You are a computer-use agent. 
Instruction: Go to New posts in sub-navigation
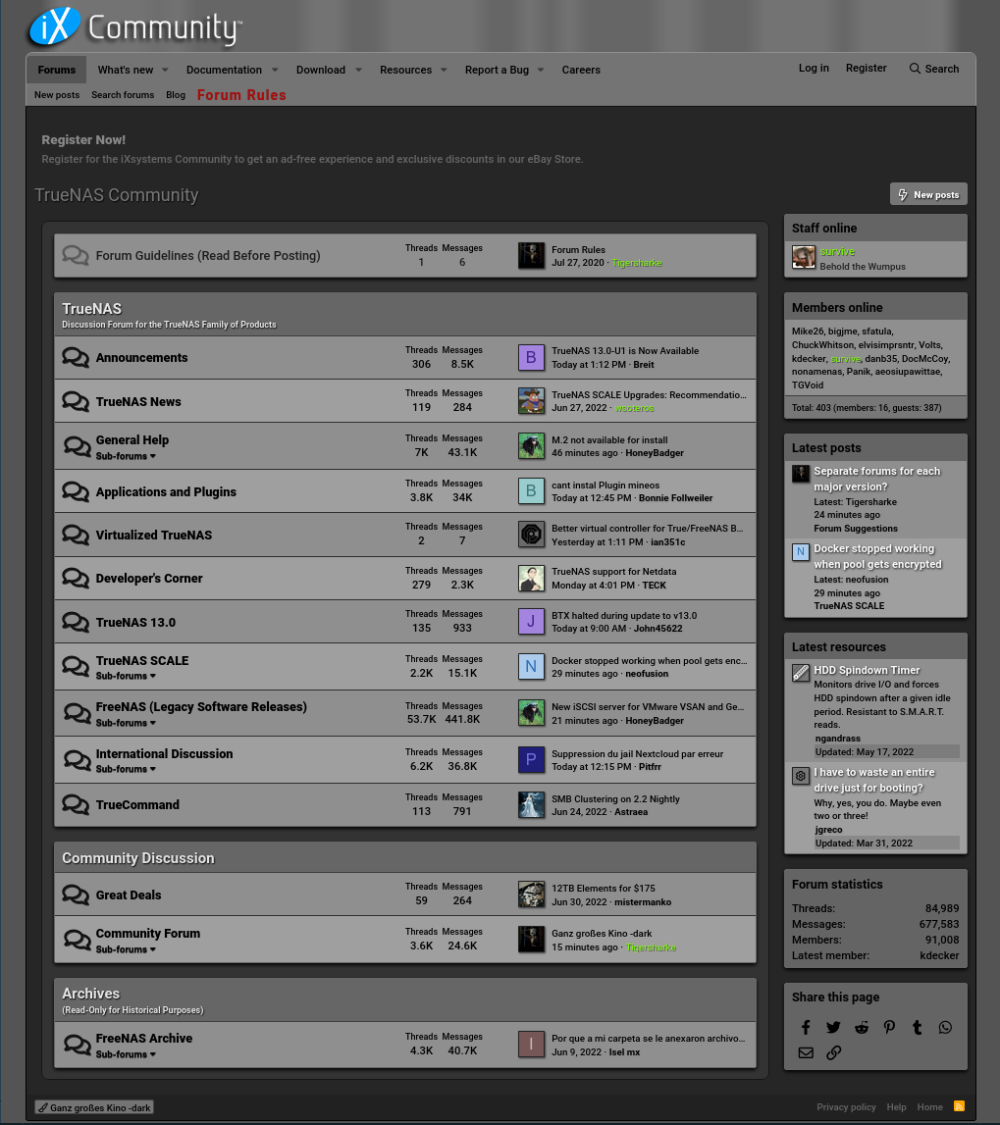[57, 95]
